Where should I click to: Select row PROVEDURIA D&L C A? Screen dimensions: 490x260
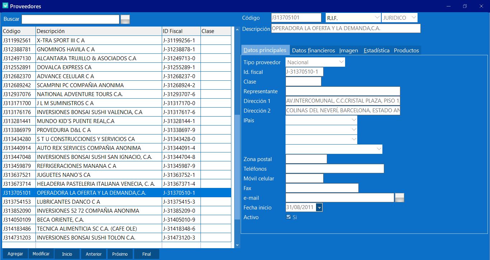[117, 130]
